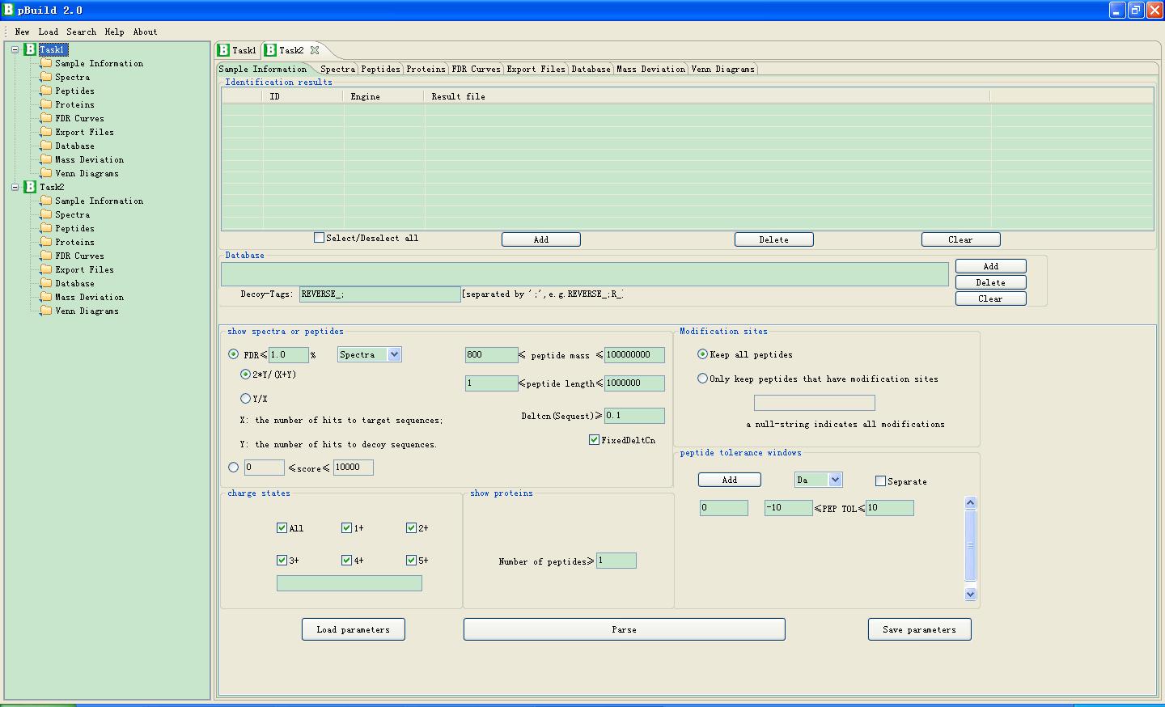
Task: Click the Parse button
Action: pyautogui.click(x=624, y=629)
